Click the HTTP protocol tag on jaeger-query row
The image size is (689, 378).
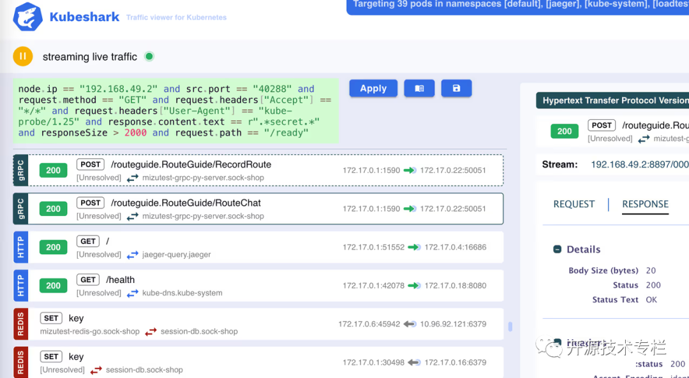[20, 247]
